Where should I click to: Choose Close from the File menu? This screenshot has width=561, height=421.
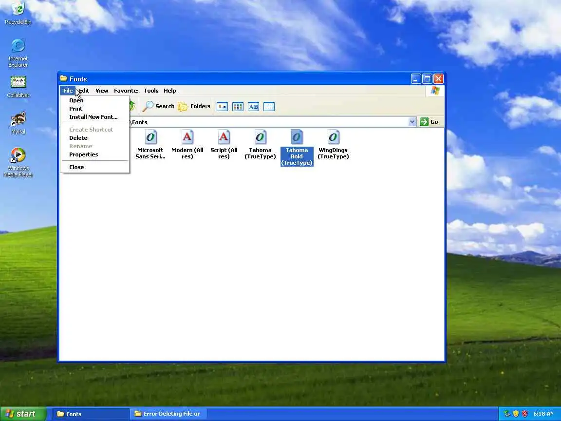coord(95,167)
